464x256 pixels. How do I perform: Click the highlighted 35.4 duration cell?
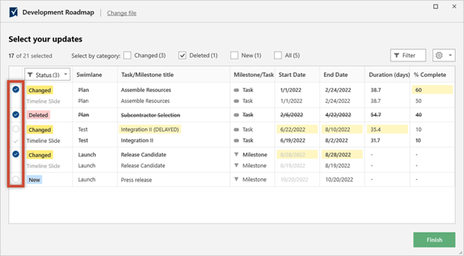tap(387, 130)
